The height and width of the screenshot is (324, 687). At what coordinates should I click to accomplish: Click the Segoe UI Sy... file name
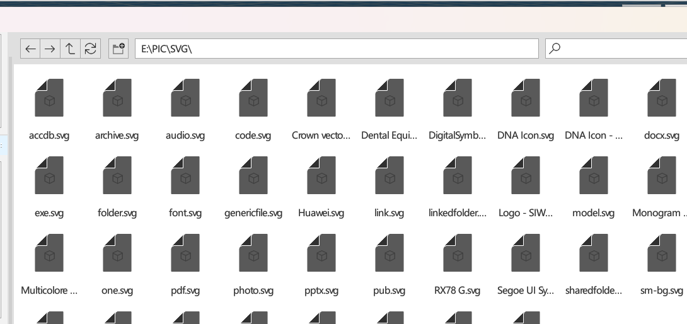tap(526, 291)
